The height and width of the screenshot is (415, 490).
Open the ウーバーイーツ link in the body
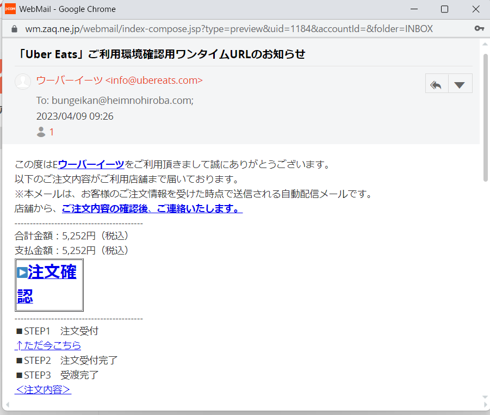click(x=91, y=164)
